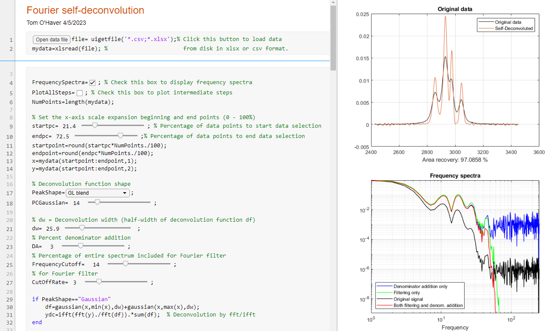This screenshot has height=331, width=547.
Task: Click the Open data file button
Action: click(51, 40)
